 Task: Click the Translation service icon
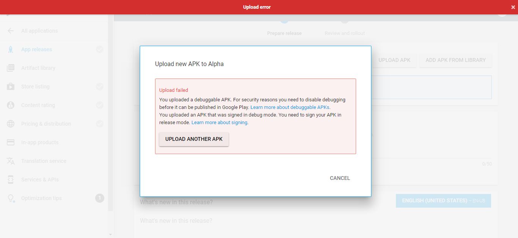pyautogui.click(x=11, y=161)
